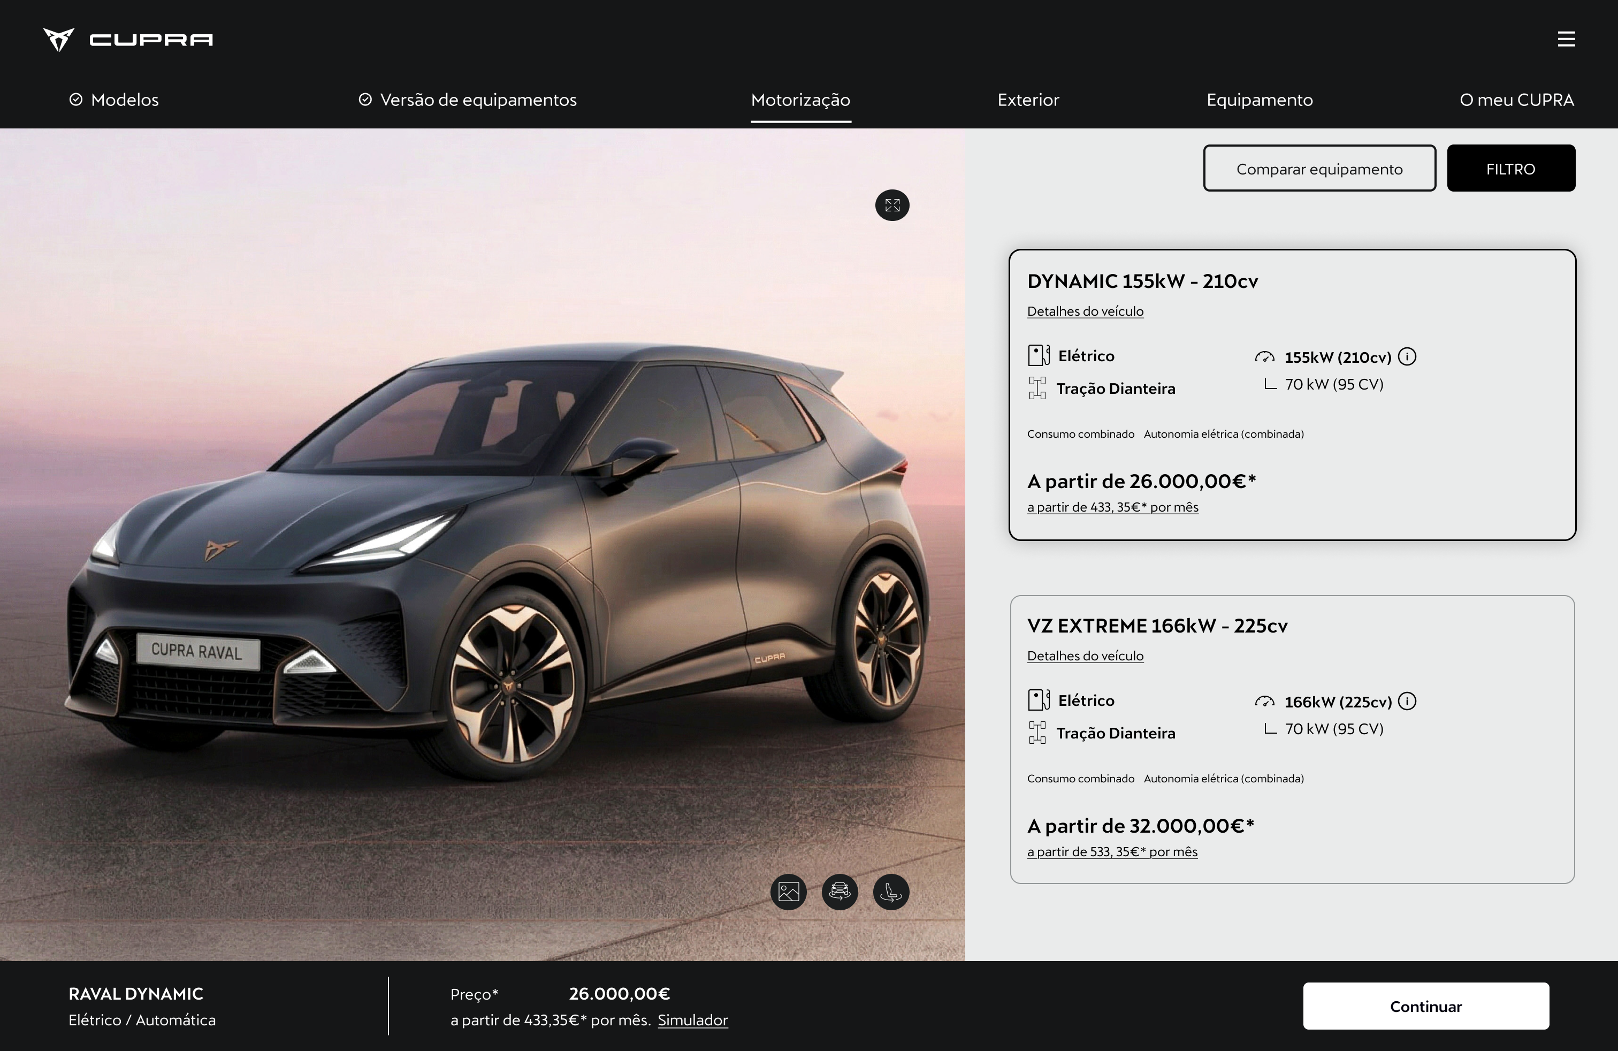Click the Elétrico fuel icon in DYNAMIC card

1038,355
